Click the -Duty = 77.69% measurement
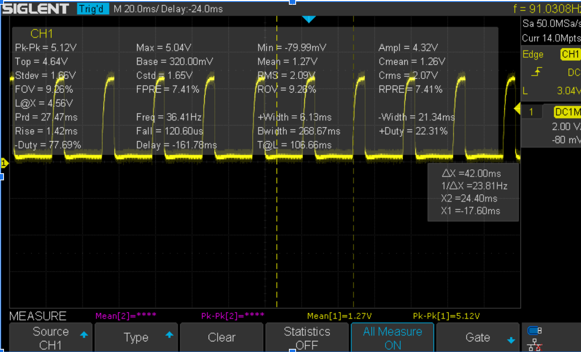 pyautogui.click(x=48, y=145)
